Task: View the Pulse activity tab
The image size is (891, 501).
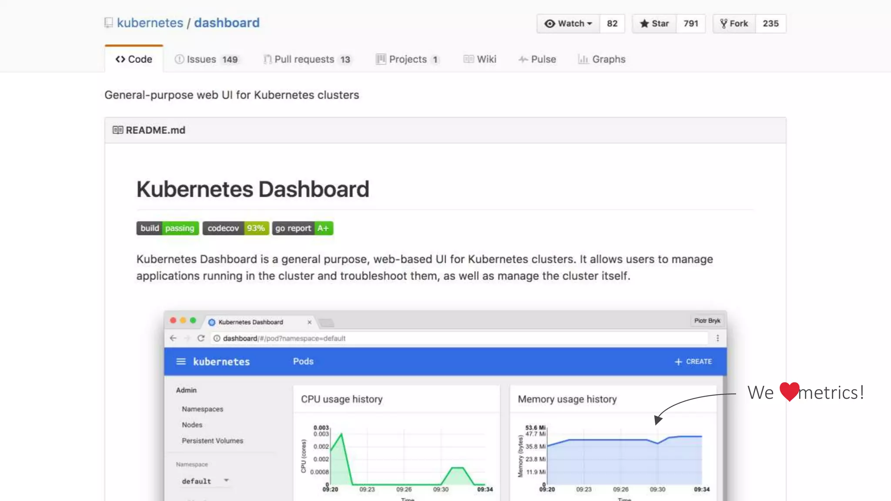Action: click(537, 59)
